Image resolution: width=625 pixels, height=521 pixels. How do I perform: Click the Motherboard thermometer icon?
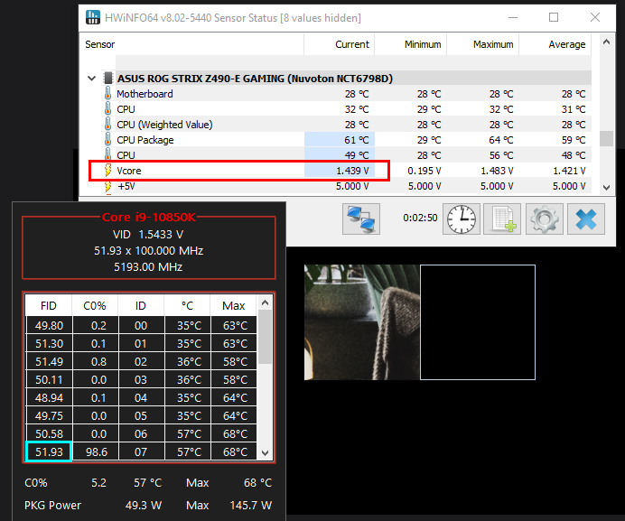107,94
